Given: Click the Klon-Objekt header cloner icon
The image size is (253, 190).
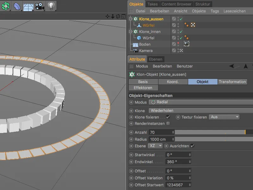Looking at the screenshot, I should [132, 74].
